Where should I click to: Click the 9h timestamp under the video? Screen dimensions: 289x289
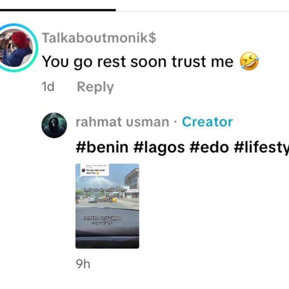coord(83,264)
